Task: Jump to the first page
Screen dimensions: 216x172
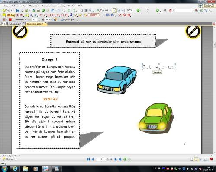Action: tap(88, 159)
